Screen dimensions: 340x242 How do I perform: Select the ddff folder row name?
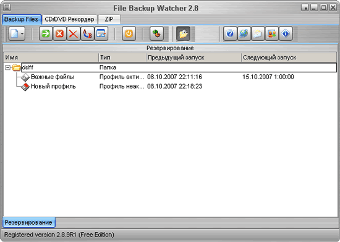pos(28,67)
